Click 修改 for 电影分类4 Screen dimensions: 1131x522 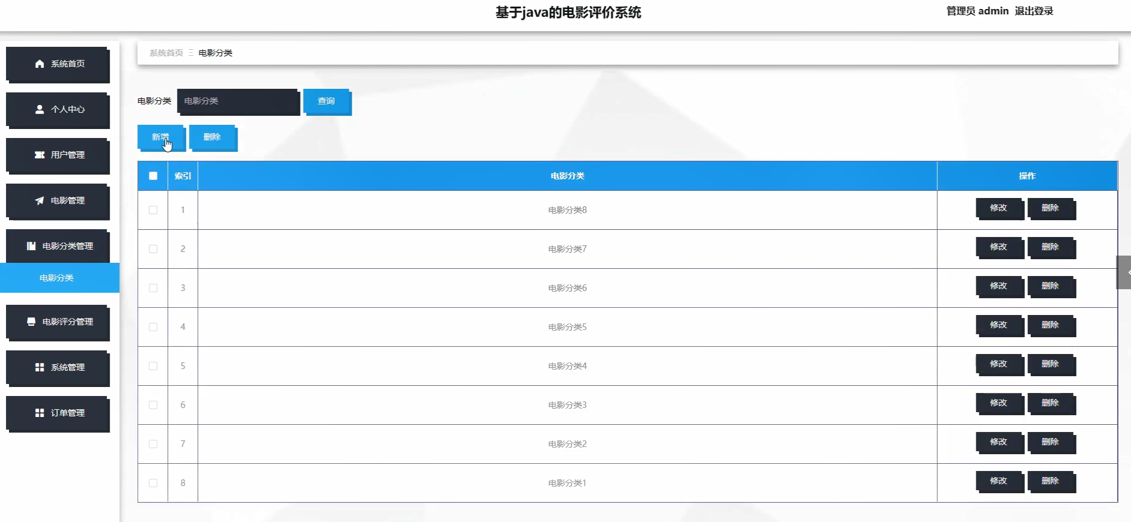click(999, 365)
